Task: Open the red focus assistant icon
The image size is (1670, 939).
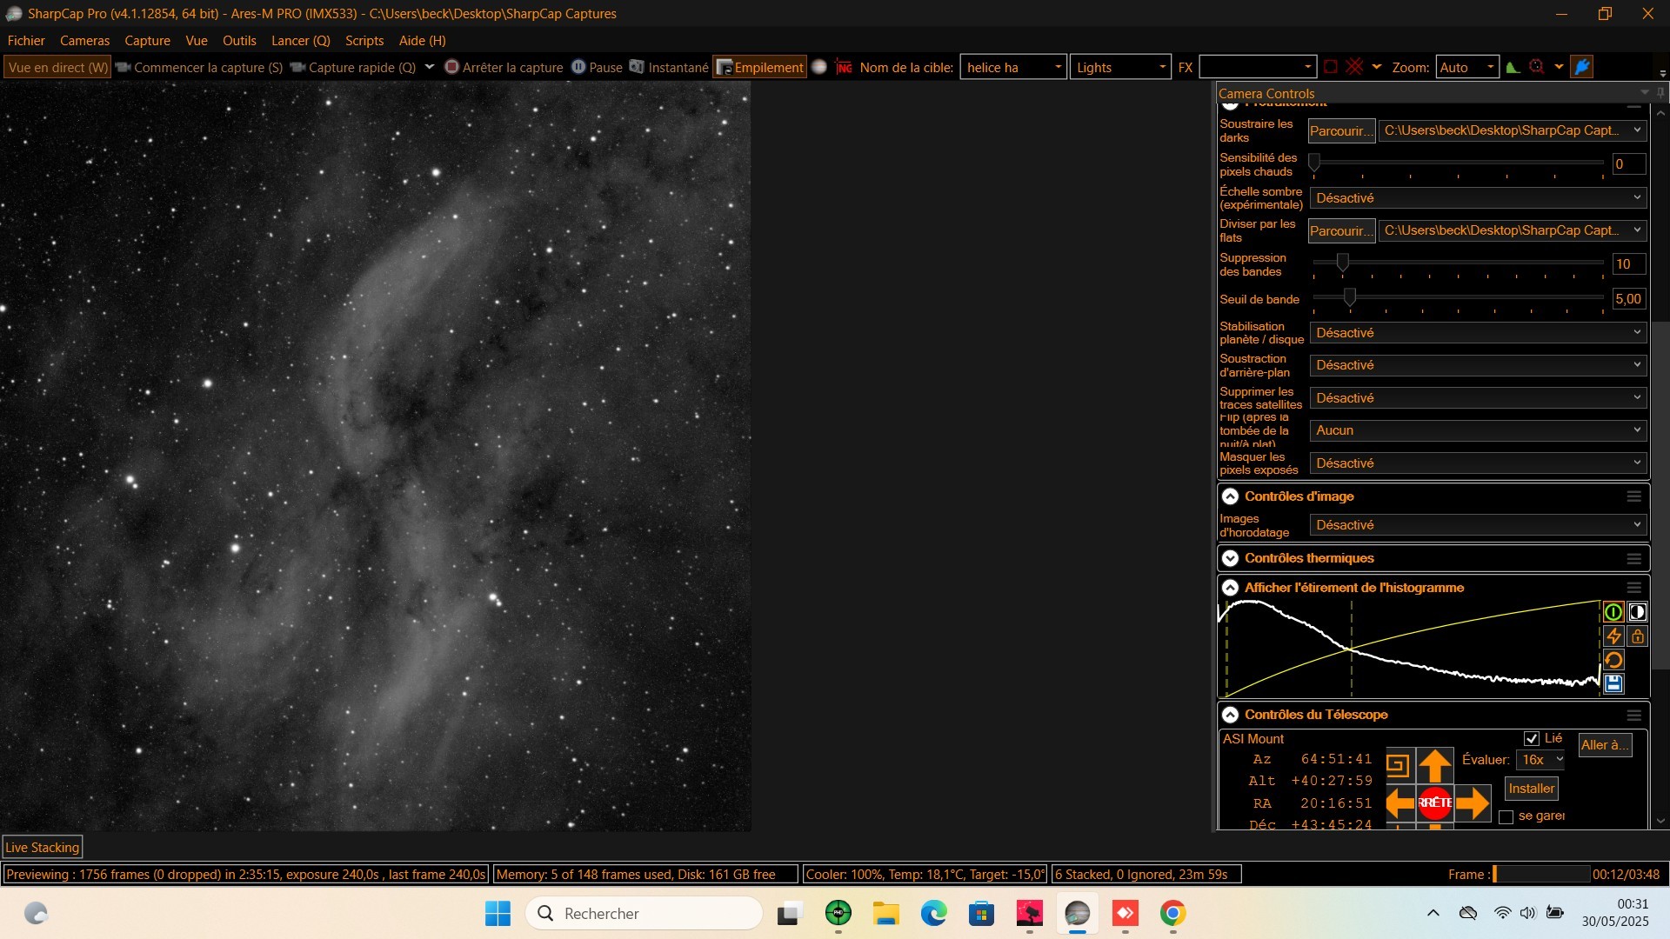Action: (x=1537, y=67)
